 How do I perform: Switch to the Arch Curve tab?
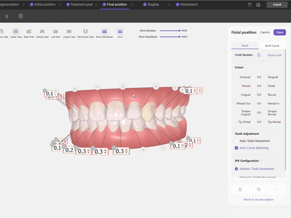pyautogui.click(x=272, y=46)
